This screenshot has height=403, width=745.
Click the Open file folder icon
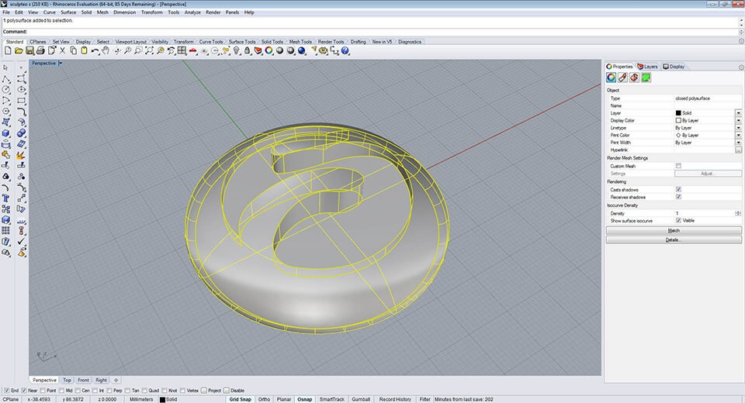(18, 50)
